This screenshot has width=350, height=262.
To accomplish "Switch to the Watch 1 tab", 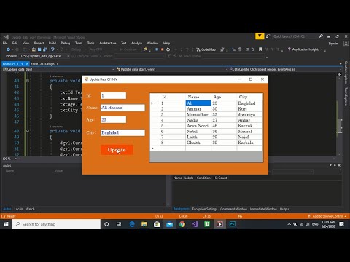I will click(x=31, y=209).
